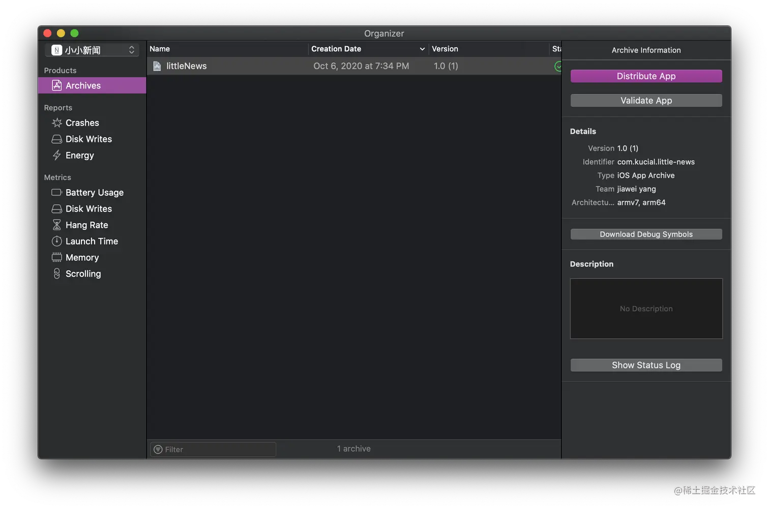This screenshot has height=509, width=769.
Task: Sort archives by the Name column
Action: [227, 49]
